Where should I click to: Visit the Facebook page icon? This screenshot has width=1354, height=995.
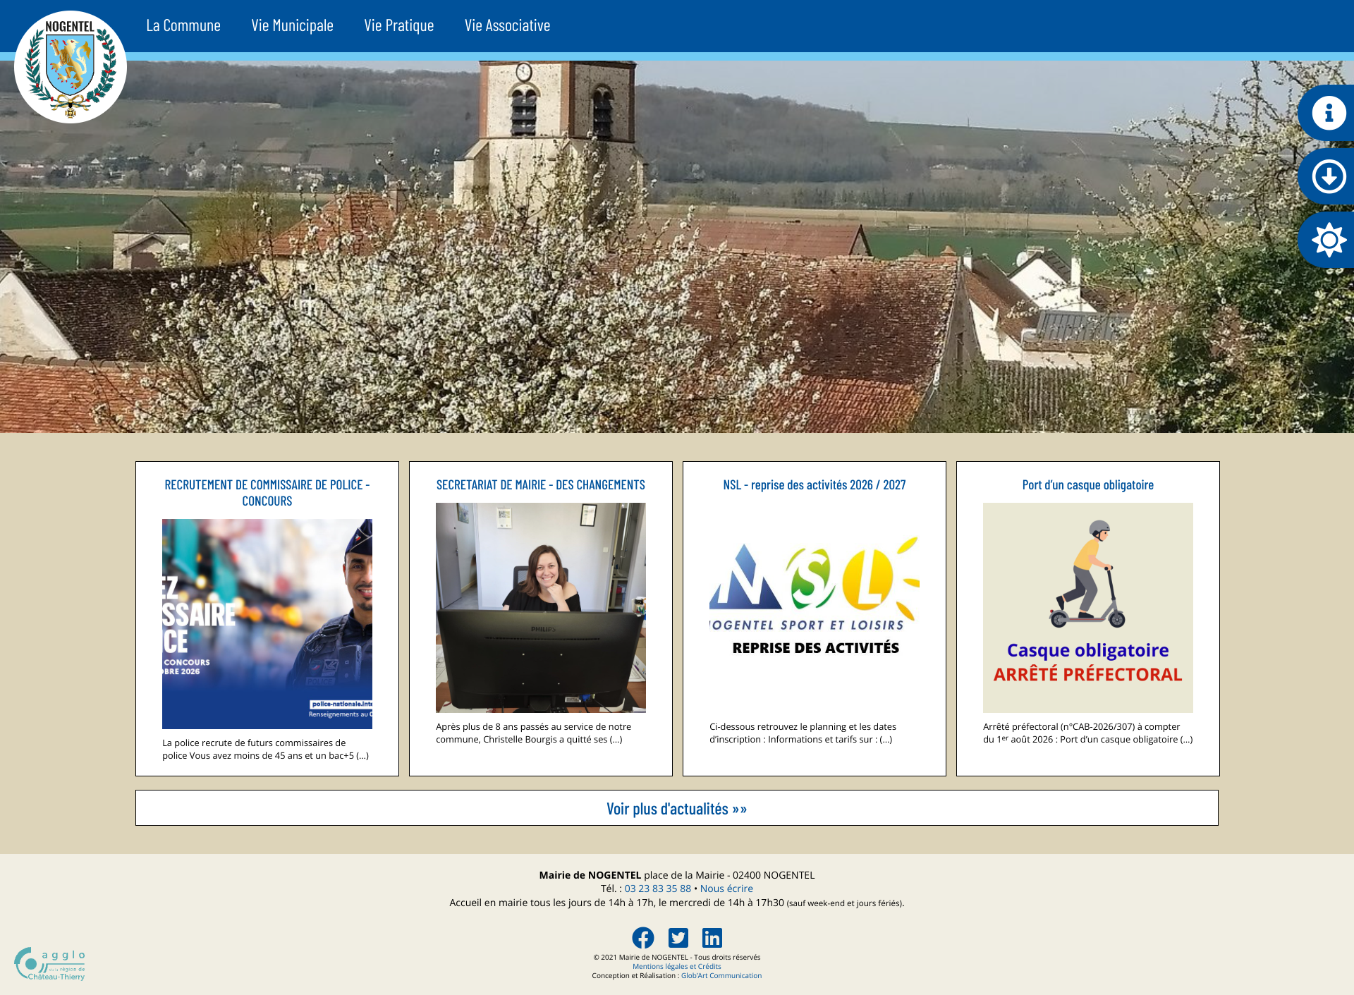(643, 938)
